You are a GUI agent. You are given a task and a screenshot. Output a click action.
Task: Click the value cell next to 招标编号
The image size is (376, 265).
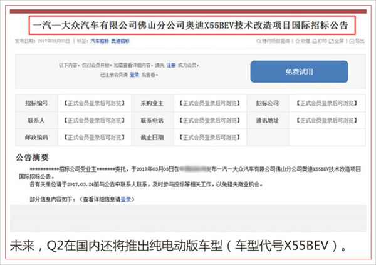point(95,103)
